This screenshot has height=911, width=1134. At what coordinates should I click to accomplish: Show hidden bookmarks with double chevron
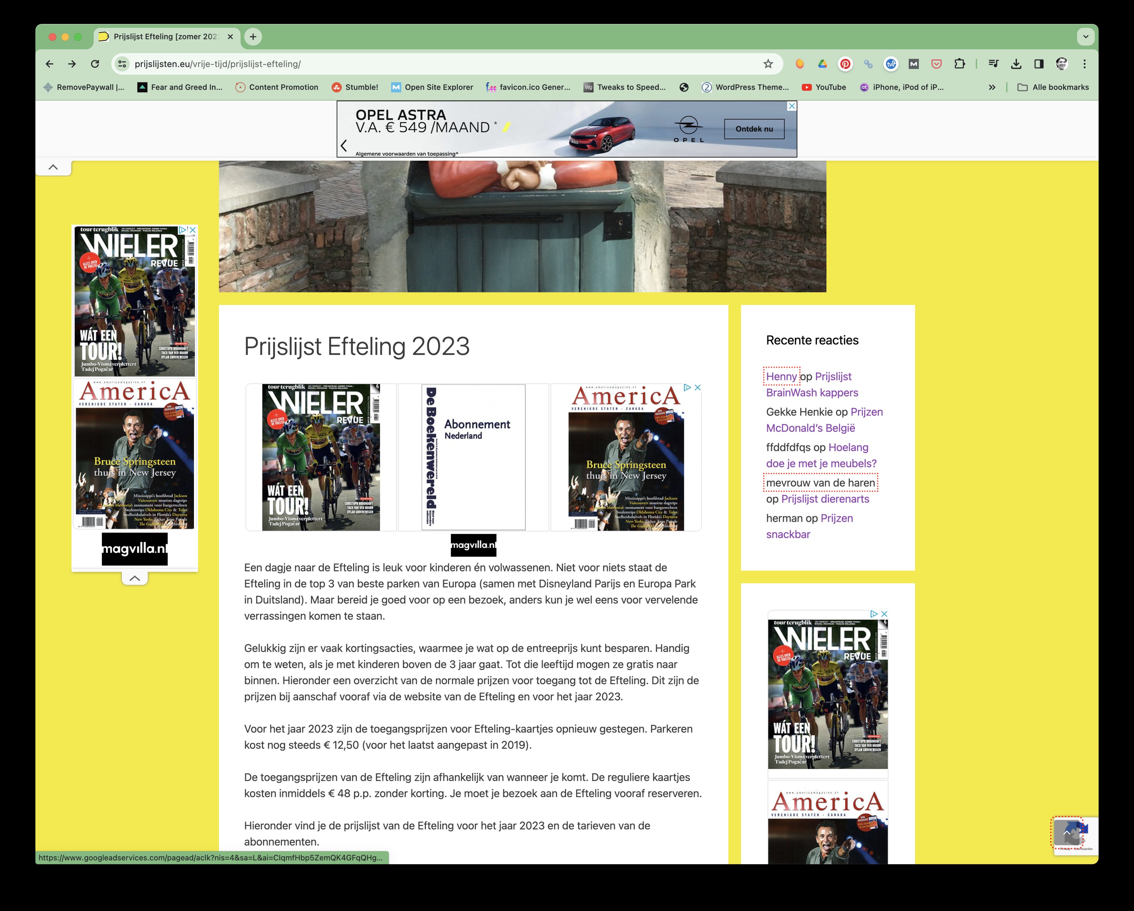(x=992, y=87)
